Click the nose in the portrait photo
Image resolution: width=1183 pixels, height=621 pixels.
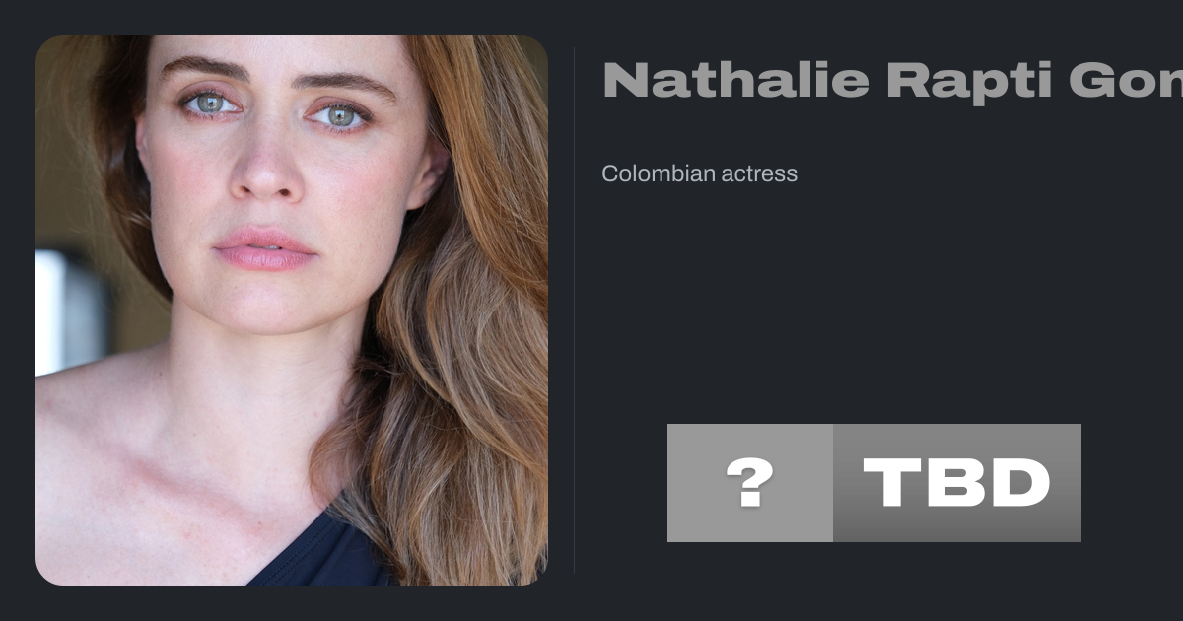pos(266,163)
